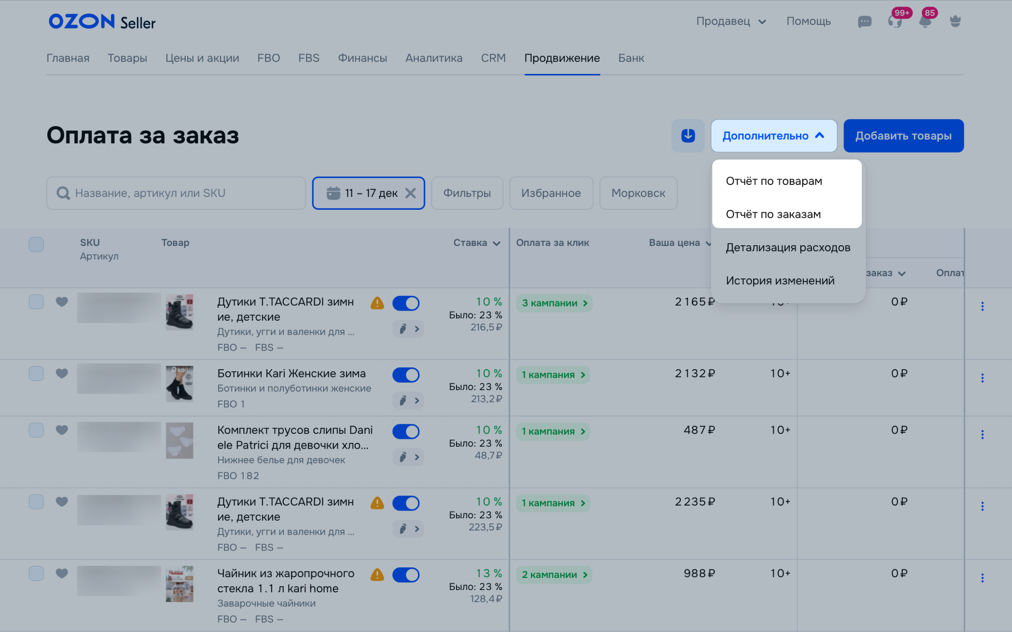Open the Продавец dropdown in header
The height and width of the screenshot is (632, 1012).
tap(730, 21)
